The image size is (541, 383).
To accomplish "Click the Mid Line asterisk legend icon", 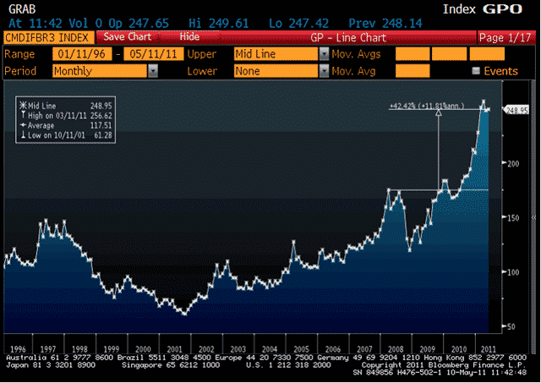I will 21,107.
